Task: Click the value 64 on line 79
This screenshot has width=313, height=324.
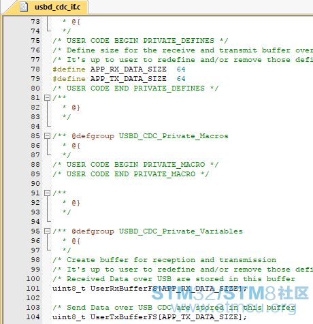Action: 181,79
